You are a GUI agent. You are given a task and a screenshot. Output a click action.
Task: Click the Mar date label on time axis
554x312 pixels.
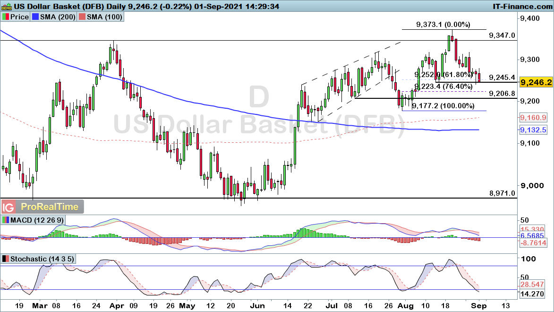pyautogui.click(x=40, y=306)
